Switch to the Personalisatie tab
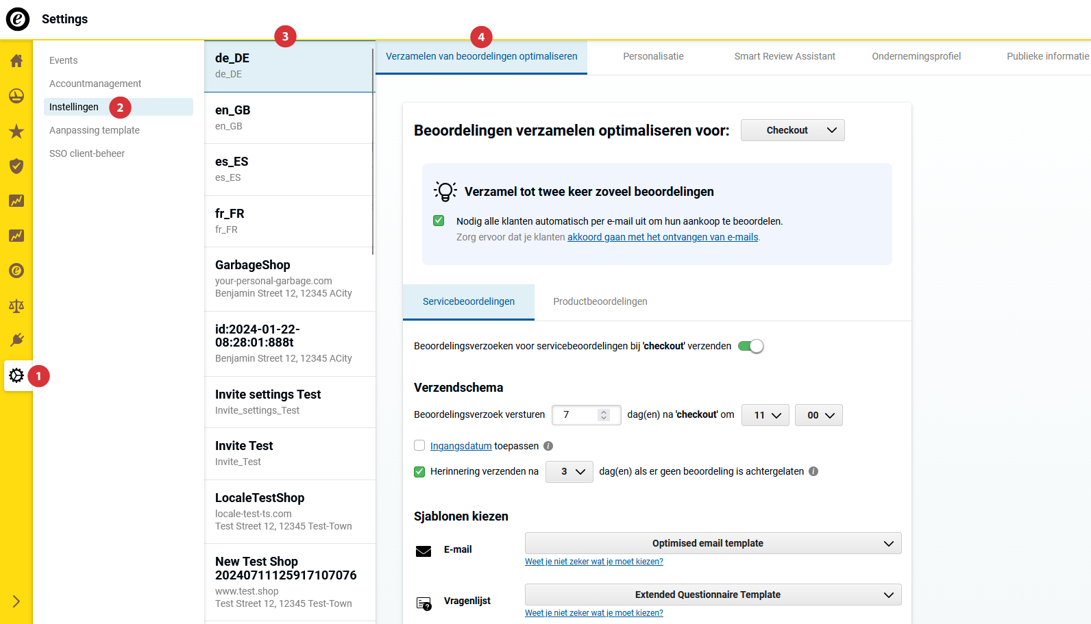Screen dimensions: 1091x624 click(653, 57)
